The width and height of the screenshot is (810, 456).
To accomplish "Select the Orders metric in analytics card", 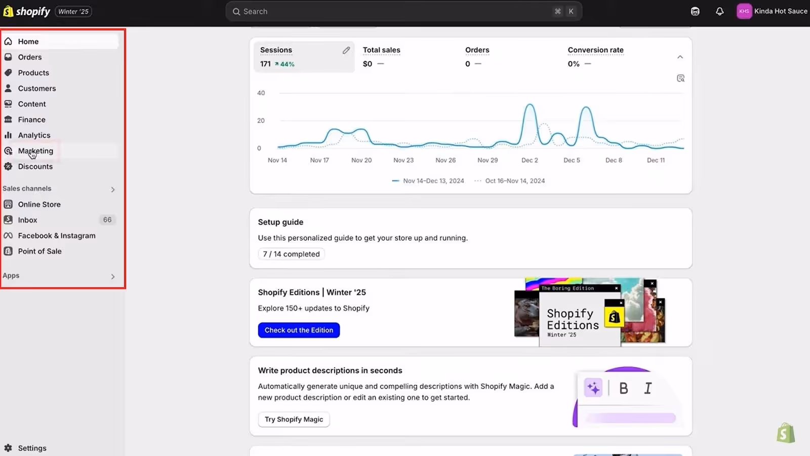I will (x=477, y=57).
